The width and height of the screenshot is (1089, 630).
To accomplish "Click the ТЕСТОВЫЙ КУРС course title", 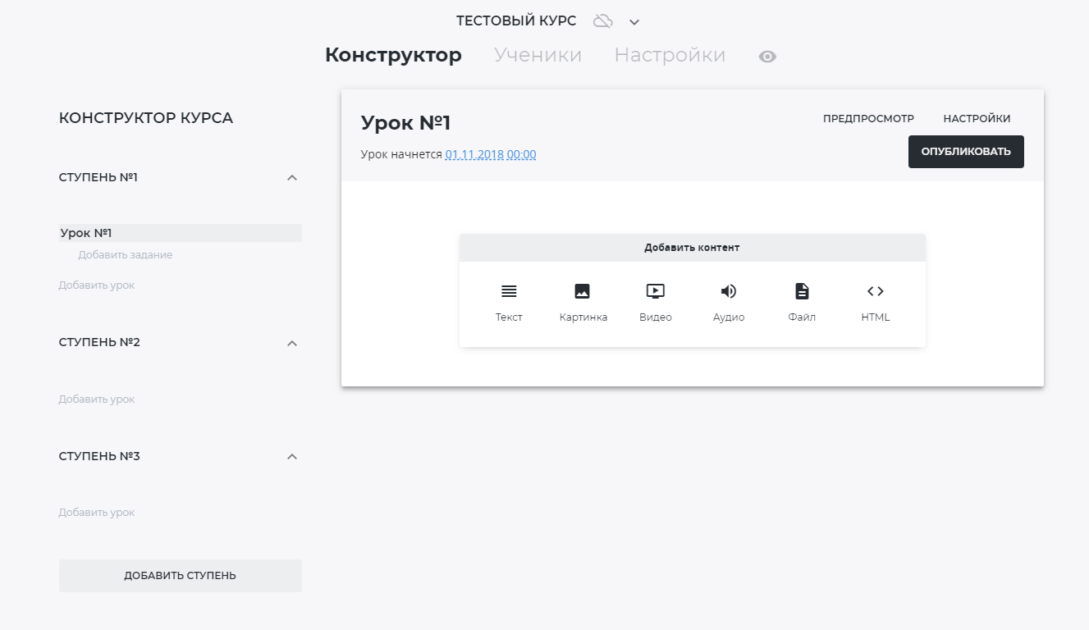I will pos(516,21).
